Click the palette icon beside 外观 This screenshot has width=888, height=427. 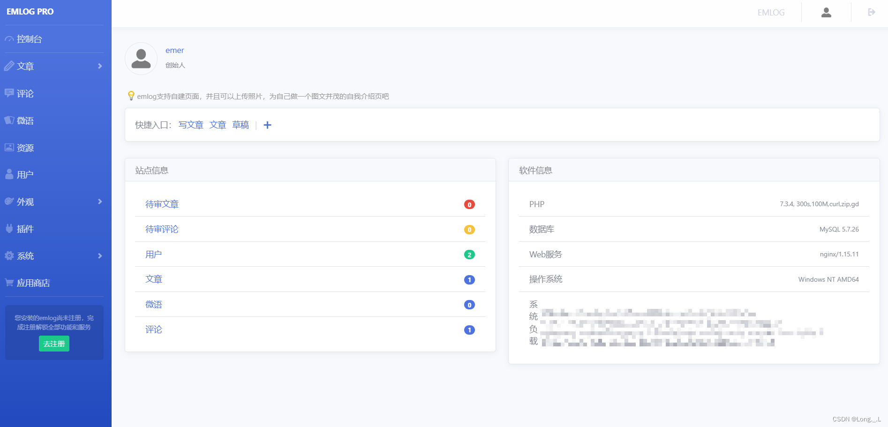pos(9,202)
